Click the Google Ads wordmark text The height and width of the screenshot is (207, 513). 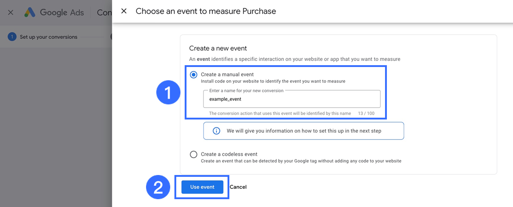62,12
